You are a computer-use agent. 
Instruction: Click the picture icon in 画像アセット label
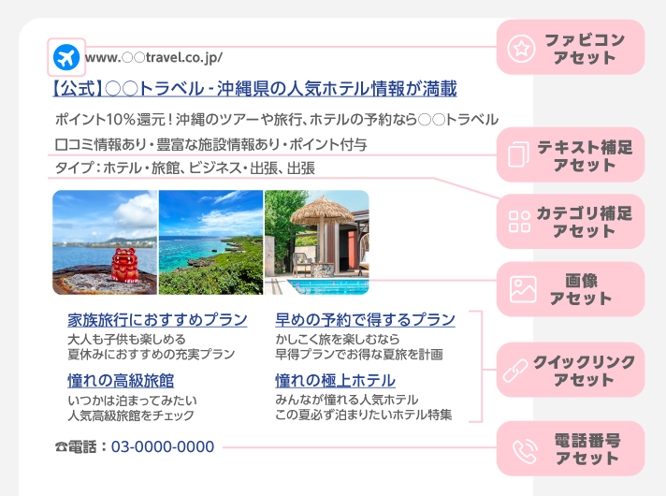(523, 289)
